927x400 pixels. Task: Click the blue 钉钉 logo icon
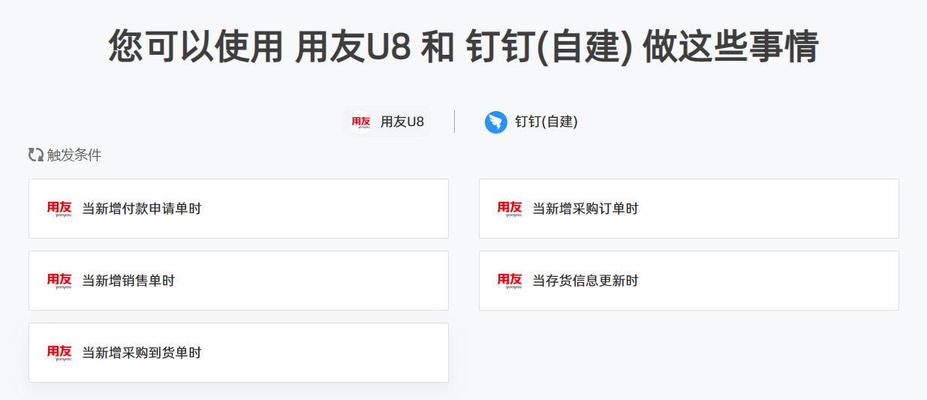pos(496,122)
